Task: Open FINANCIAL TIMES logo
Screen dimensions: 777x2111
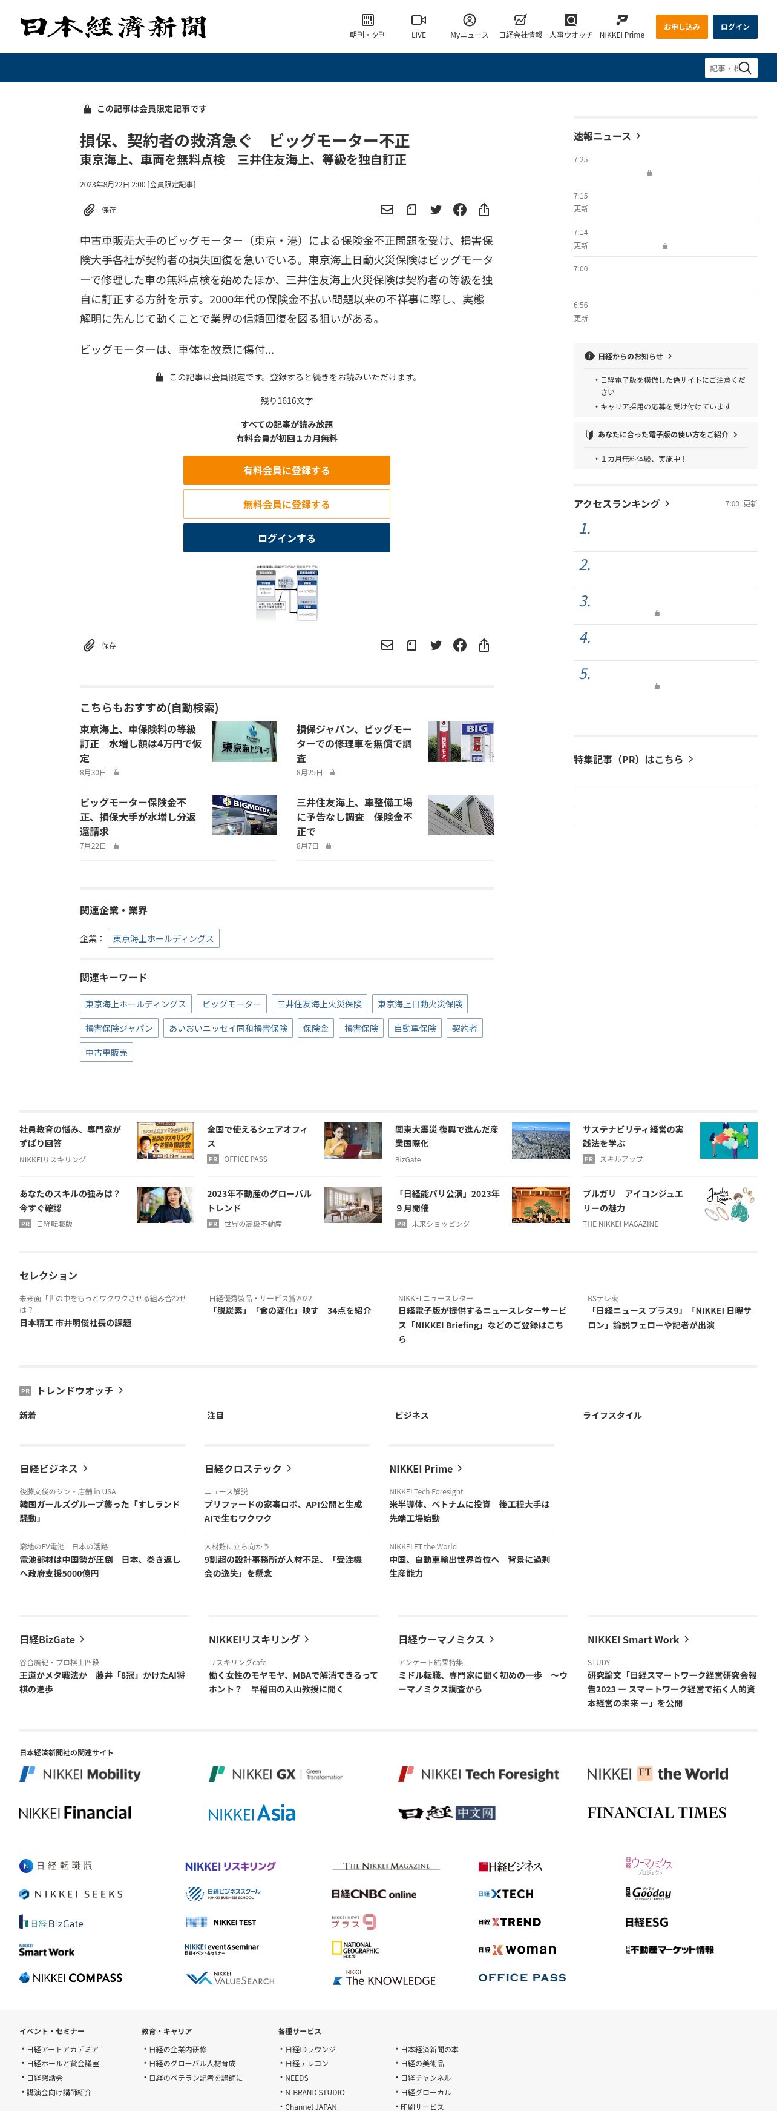Action: pyautogui.click(x=657, y=1813)
